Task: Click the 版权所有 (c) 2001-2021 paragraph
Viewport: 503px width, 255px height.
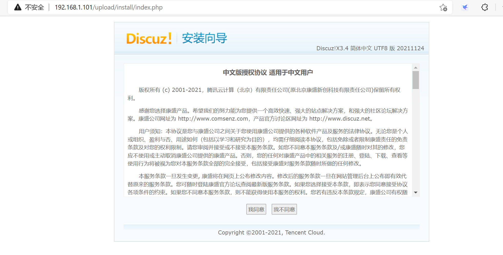Action: coord(264,94)
